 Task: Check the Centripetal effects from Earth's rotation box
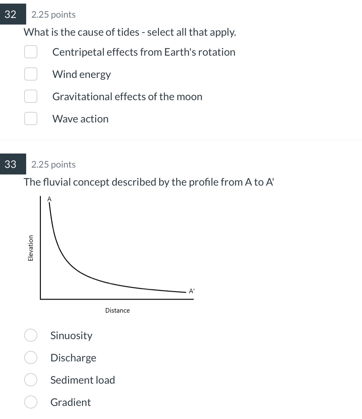31,52
